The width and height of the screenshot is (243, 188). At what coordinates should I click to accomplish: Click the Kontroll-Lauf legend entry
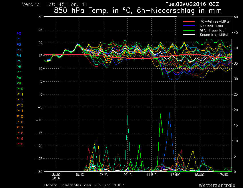(212, 26)
